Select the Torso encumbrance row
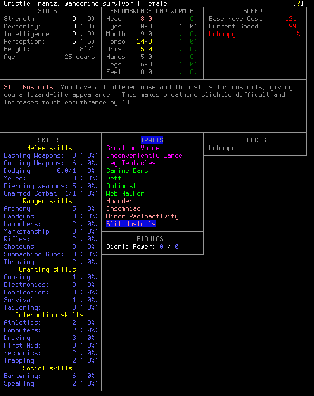 pos(152,41)
